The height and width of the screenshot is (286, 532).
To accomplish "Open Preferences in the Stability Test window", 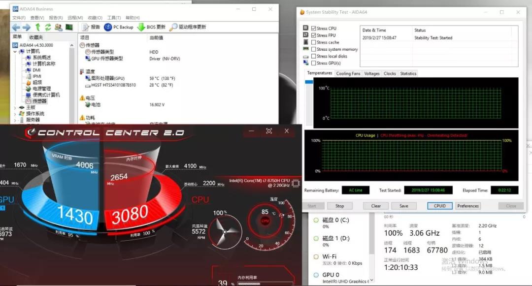I will coord(468,206).
